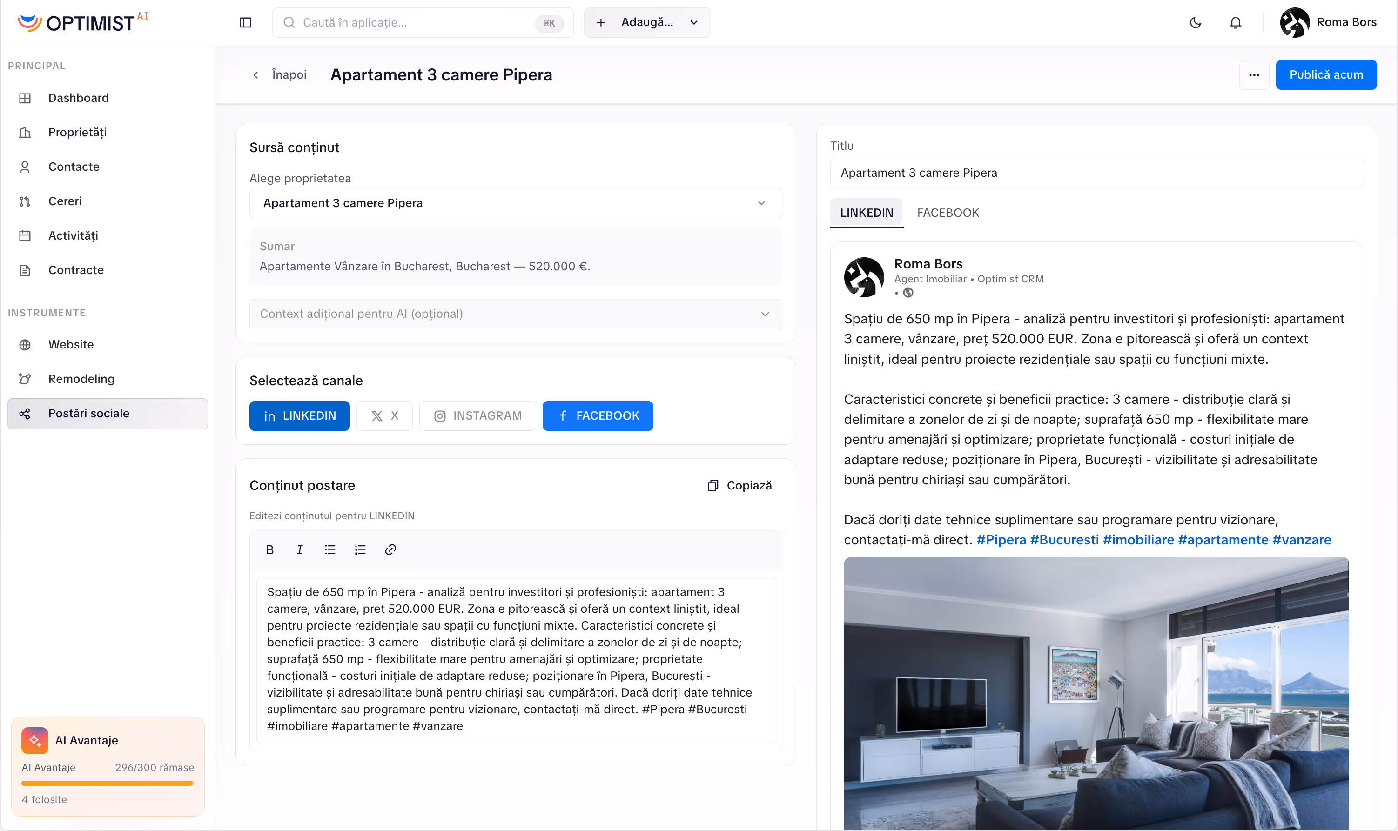Open Proprietăți in the sidebar
This screenshot has width=1398, height=831.
(77, 132)
